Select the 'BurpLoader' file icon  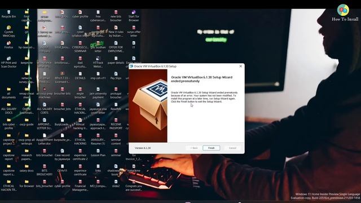coord(63,122)
